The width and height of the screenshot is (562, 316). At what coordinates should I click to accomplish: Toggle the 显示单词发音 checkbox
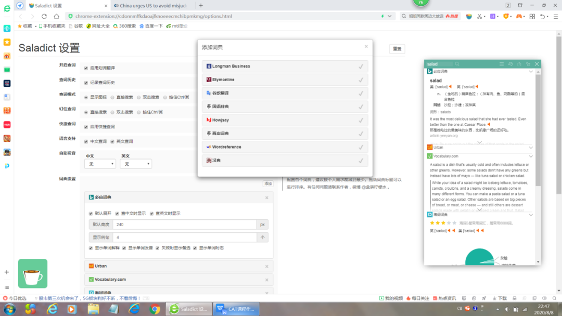pyautogui.click(x=124, y=248)
